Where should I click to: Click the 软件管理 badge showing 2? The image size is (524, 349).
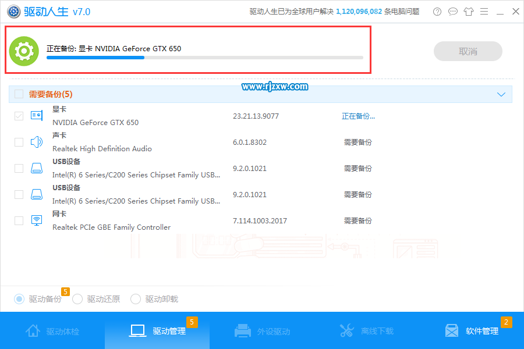click(507, 322)
